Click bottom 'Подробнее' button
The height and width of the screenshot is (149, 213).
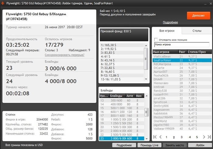(x=124, y=145)
